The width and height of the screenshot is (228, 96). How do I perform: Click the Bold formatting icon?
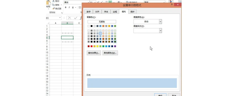(66, 7)
